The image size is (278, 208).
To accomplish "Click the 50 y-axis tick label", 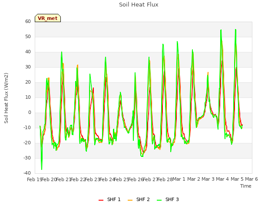I will [28, 36].
